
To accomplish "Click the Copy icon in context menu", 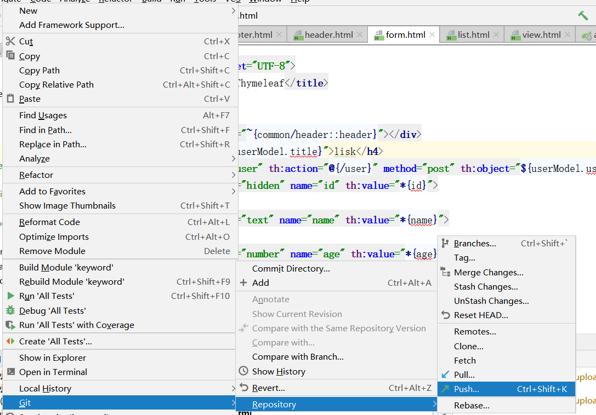I will click(x=10, y=55).
